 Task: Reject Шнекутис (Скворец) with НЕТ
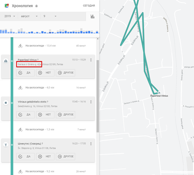(x=45, y=157)
